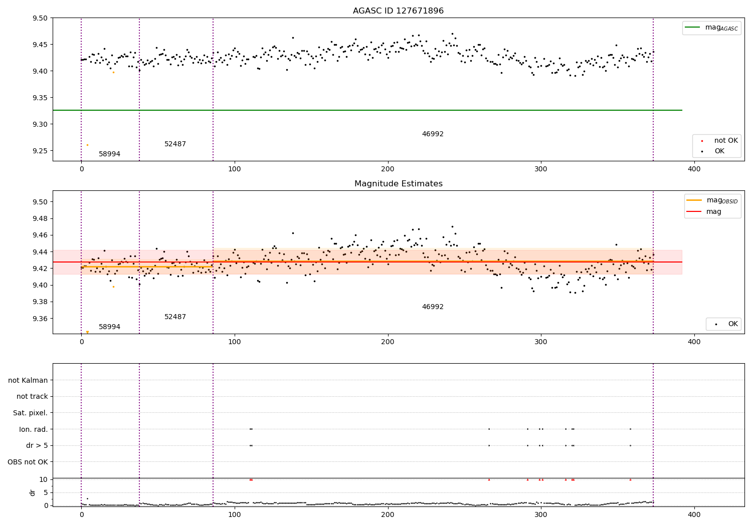The width and height of the screenshot is (752, 526).
Task: Click the '58994' label in Magnitude Estimates plot
Action: point(109,327)
